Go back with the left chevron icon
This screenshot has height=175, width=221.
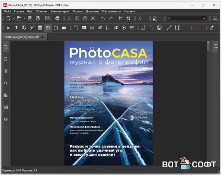coord(140,18)
